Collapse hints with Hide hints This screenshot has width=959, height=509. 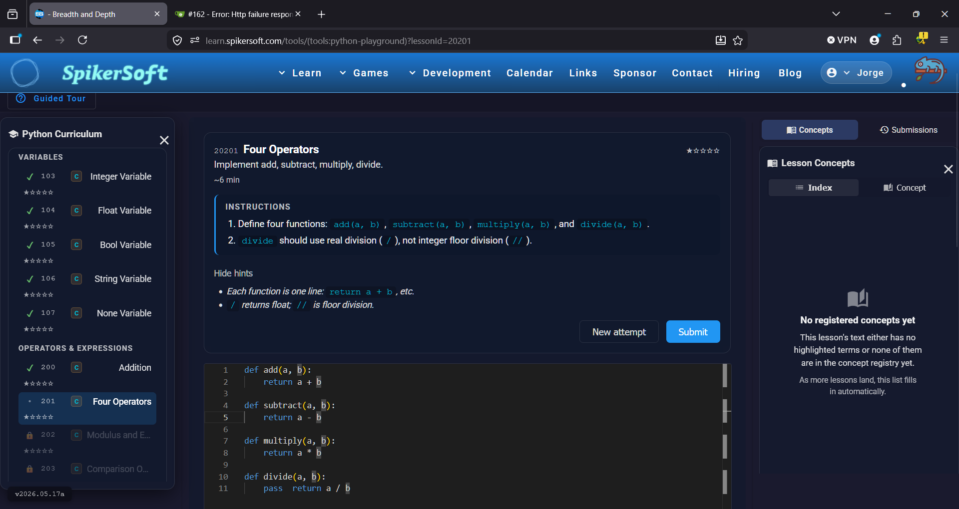pos(233,273)
